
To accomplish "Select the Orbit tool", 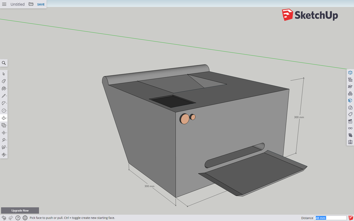I will [x=4, y=154].
